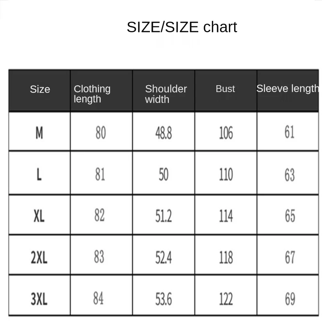322x323 pixels.
Task: Click the XL size row label
Action: click(x=39, y=216)
